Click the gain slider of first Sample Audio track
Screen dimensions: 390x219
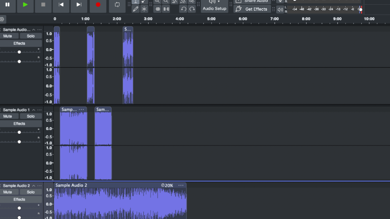click(x=19, y=52)
